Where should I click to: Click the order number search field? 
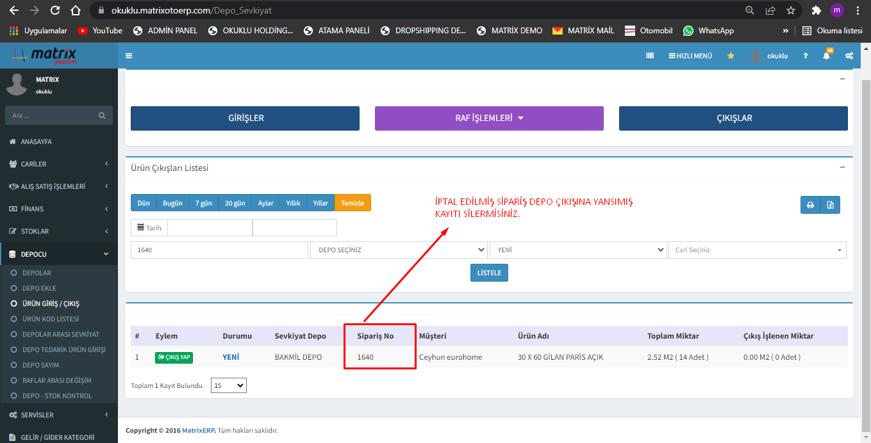coord(219,250)
